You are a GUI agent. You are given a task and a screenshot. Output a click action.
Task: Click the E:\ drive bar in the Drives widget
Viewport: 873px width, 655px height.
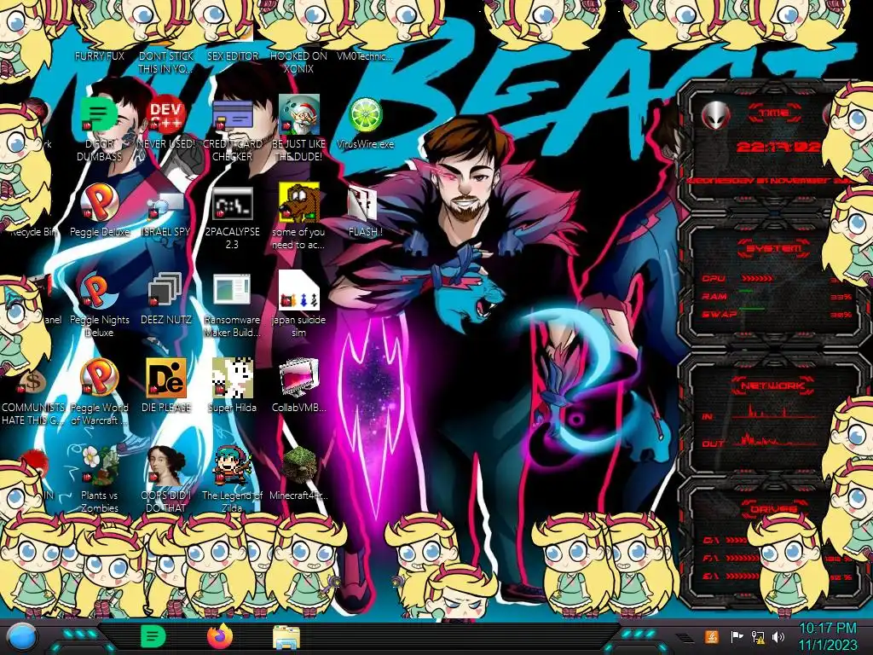click(743, 576)
